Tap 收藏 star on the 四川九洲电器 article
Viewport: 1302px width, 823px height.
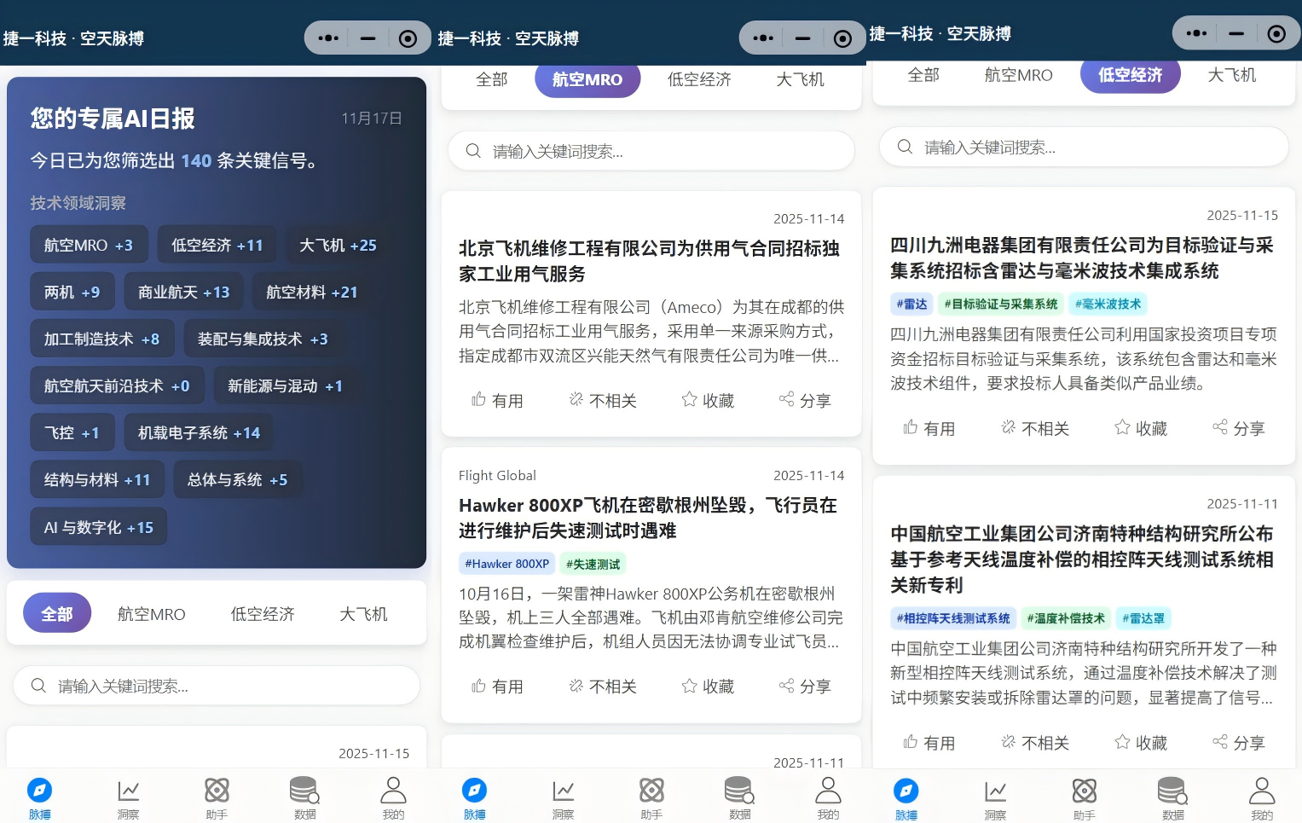[x=1140, y=428]
